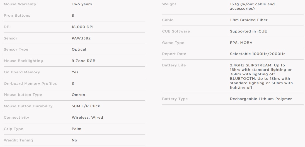Viewport: 305px width, 147px height.
Task: Click the Weight Tuning label
Action: (18, 140)
